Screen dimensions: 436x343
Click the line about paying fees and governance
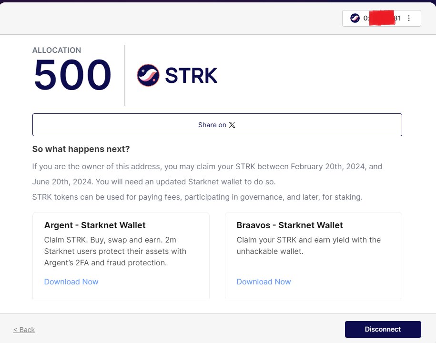coord(197,197)
